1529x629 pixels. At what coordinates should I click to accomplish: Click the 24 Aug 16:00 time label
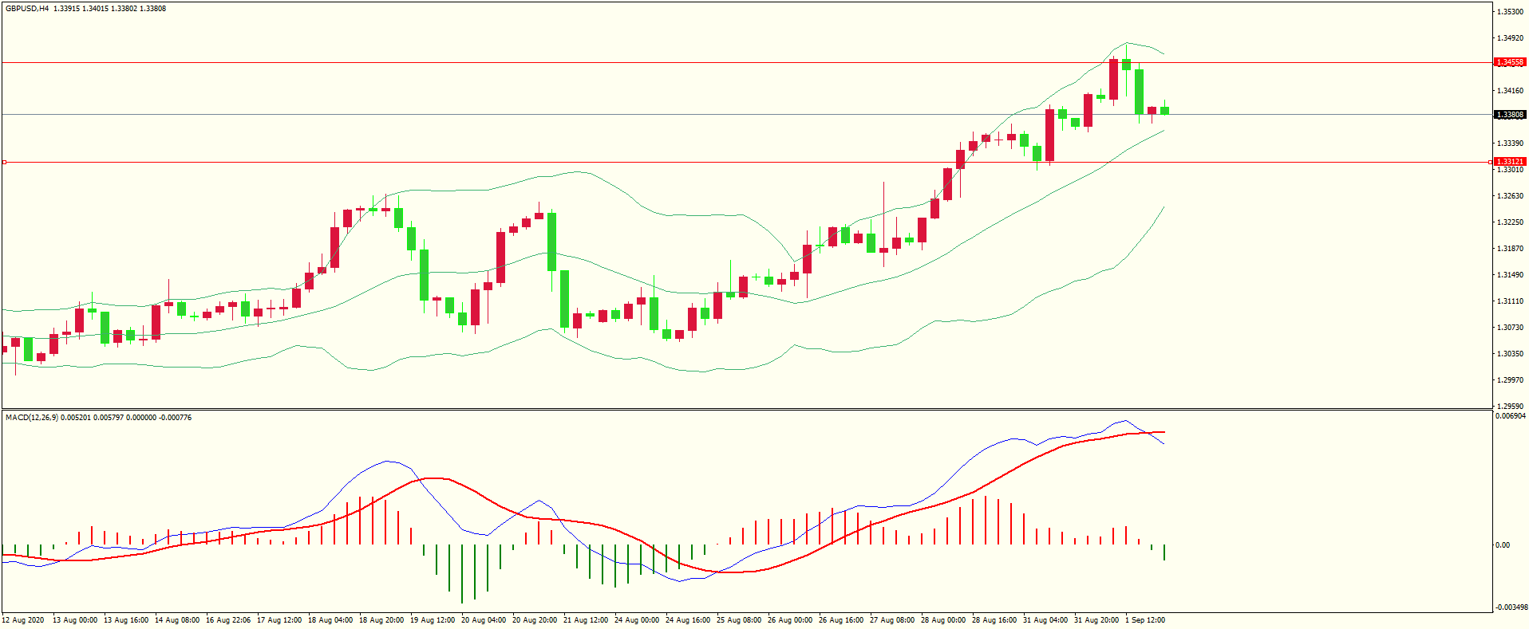click(x=688, y=620)
